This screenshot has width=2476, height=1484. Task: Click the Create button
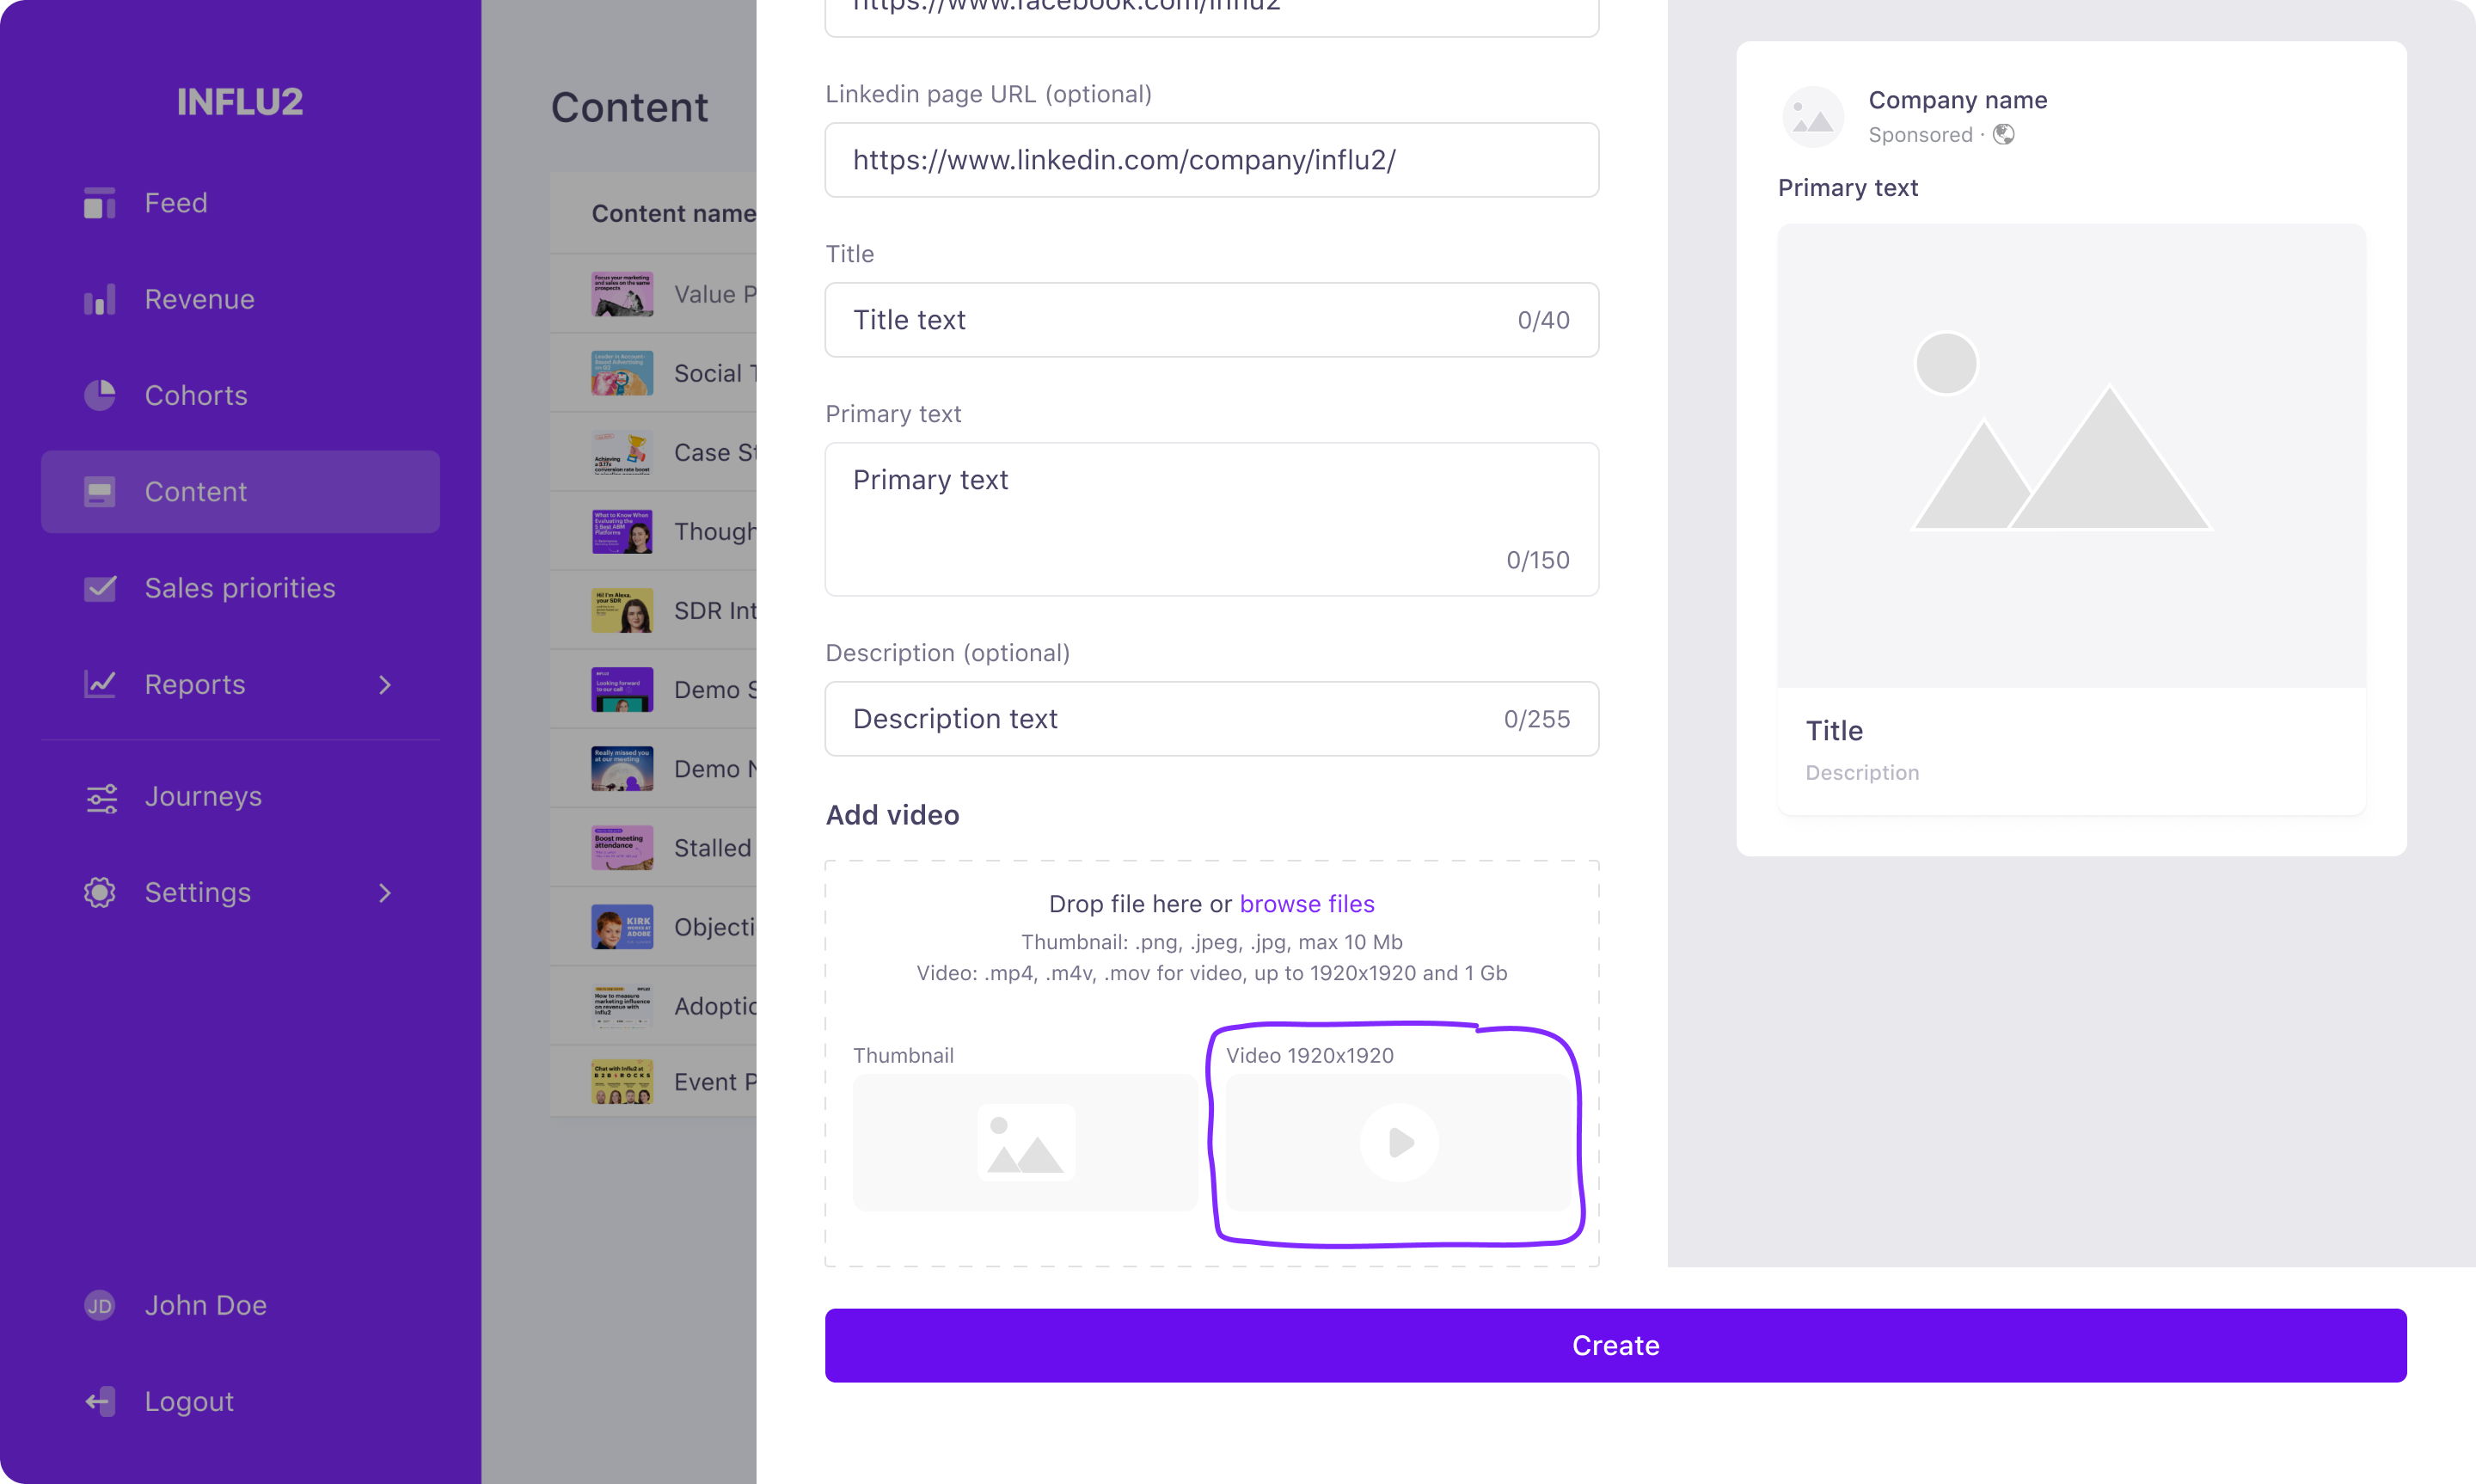coord(1615,1345)
